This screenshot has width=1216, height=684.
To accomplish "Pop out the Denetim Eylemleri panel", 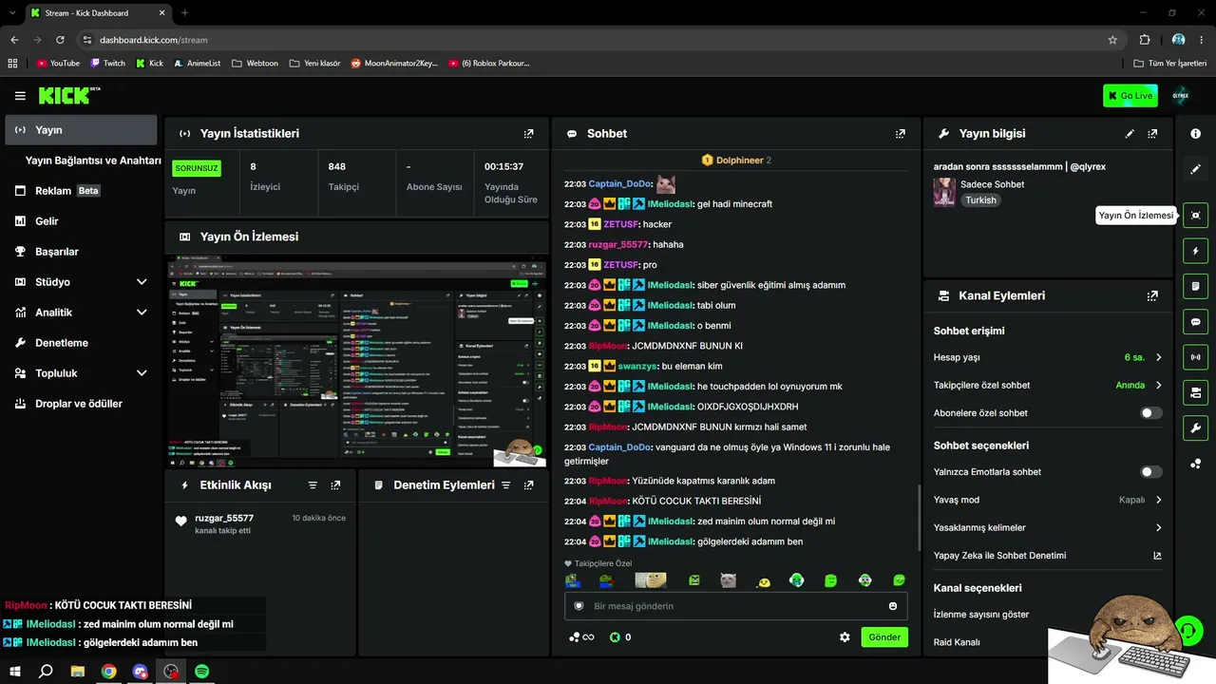I will pos(529,485).
